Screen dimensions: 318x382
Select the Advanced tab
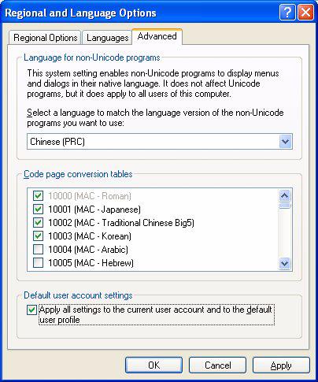pos(157,36)
